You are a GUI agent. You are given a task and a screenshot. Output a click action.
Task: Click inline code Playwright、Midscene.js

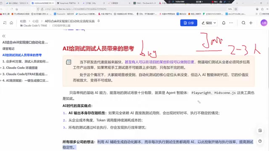coord(214,93)
